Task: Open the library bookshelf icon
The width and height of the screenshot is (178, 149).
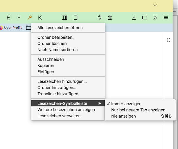Action: (x=64, y=18)
